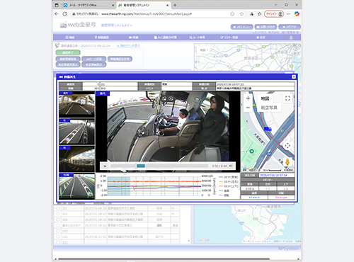
Task: Mute the video with the speaker icon
Action: click(231, 166)
